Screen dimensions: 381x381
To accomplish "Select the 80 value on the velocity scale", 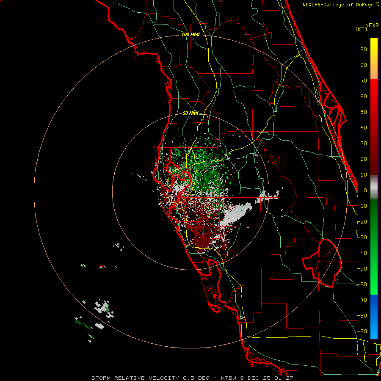I will (364, 65).
